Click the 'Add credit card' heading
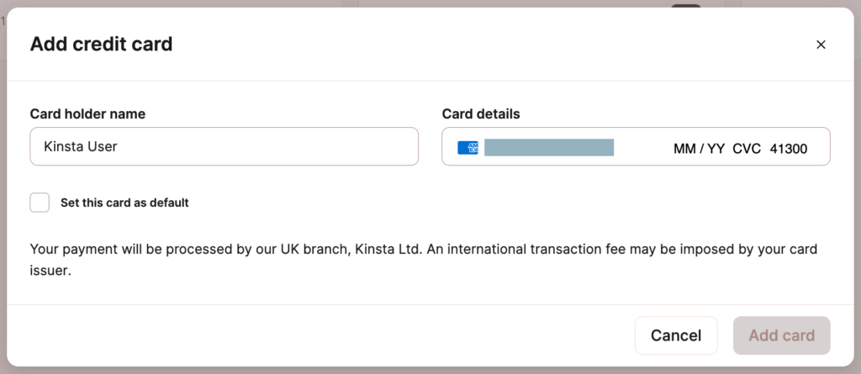 pos(101,45)
